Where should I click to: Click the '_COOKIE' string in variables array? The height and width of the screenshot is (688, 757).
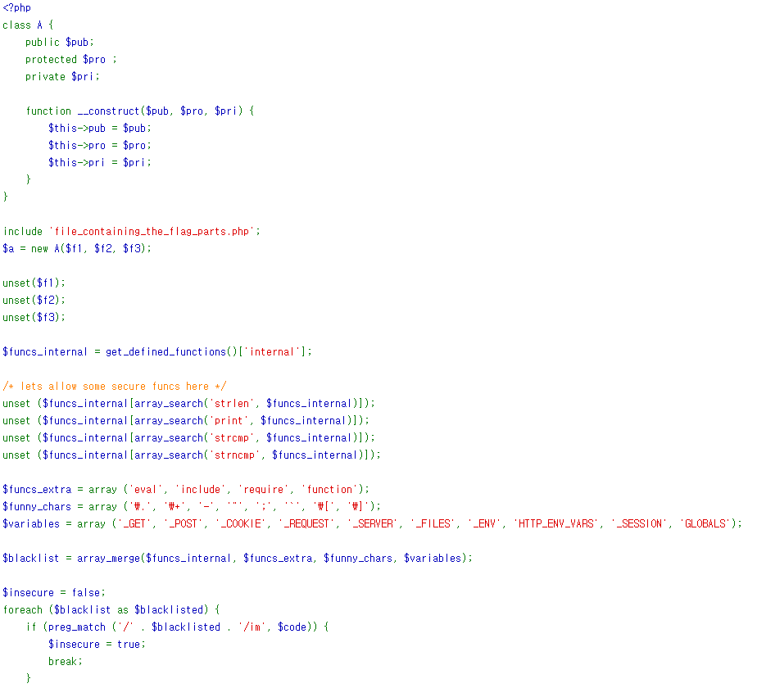(240, 524)
